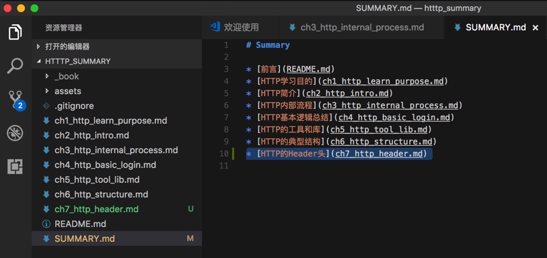This screenshot has width=547, height=258.
Task: Open Source Control view with badge 2
Action: point(16,99)
